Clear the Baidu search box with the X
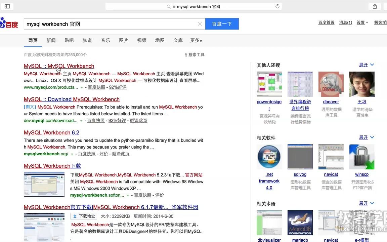387x242 pixels. point(200,24)
